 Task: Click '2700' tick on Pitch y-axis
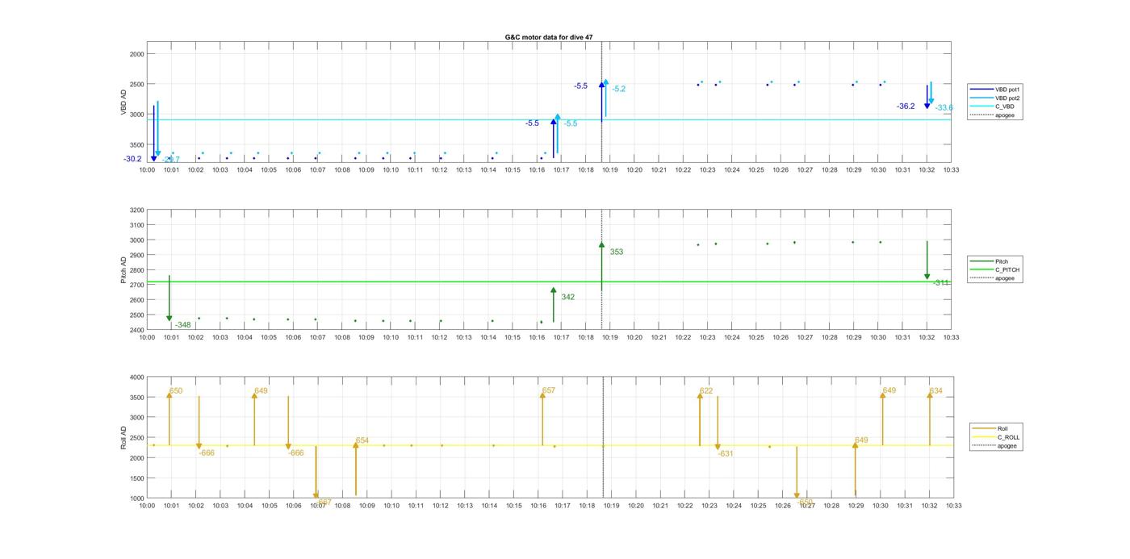[136, 285]
